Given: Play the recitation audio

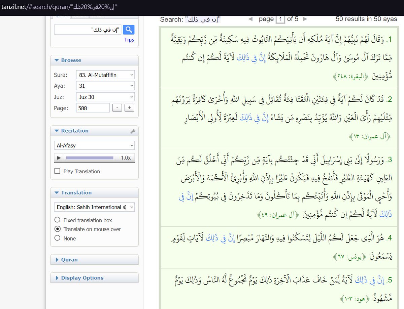Looking at the screenshot, I should coord(59,158).
